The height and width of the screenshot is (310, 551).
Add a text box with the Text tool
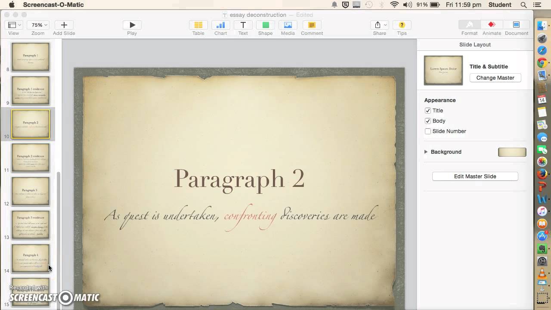(x=243, y=25)
